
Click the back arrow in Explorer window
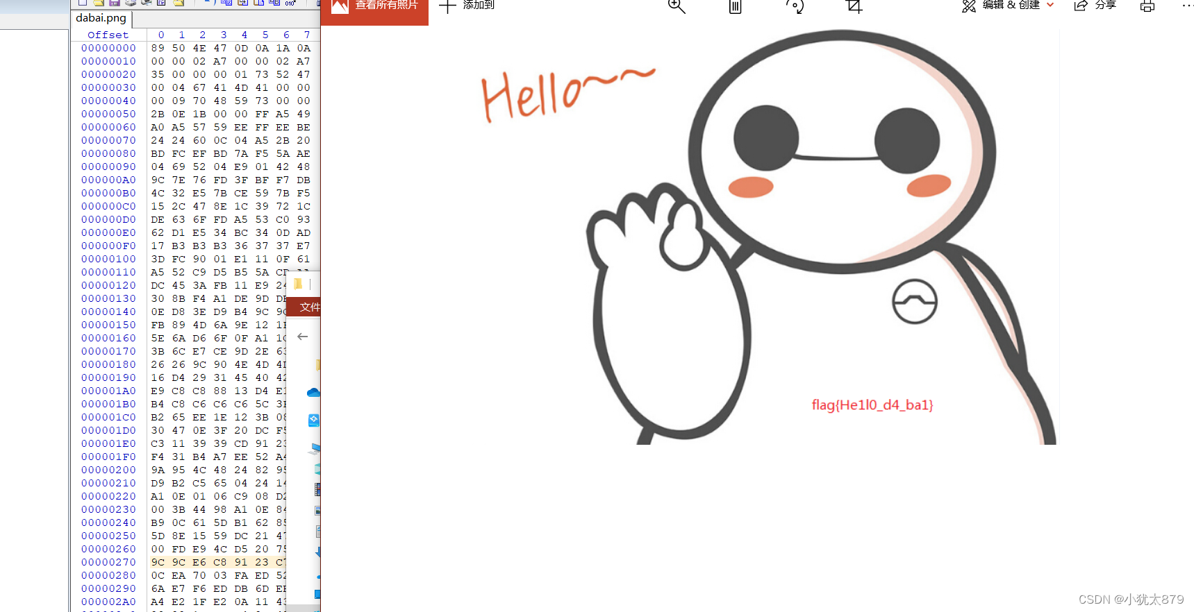pyautogui.click(x=303, y=337)
